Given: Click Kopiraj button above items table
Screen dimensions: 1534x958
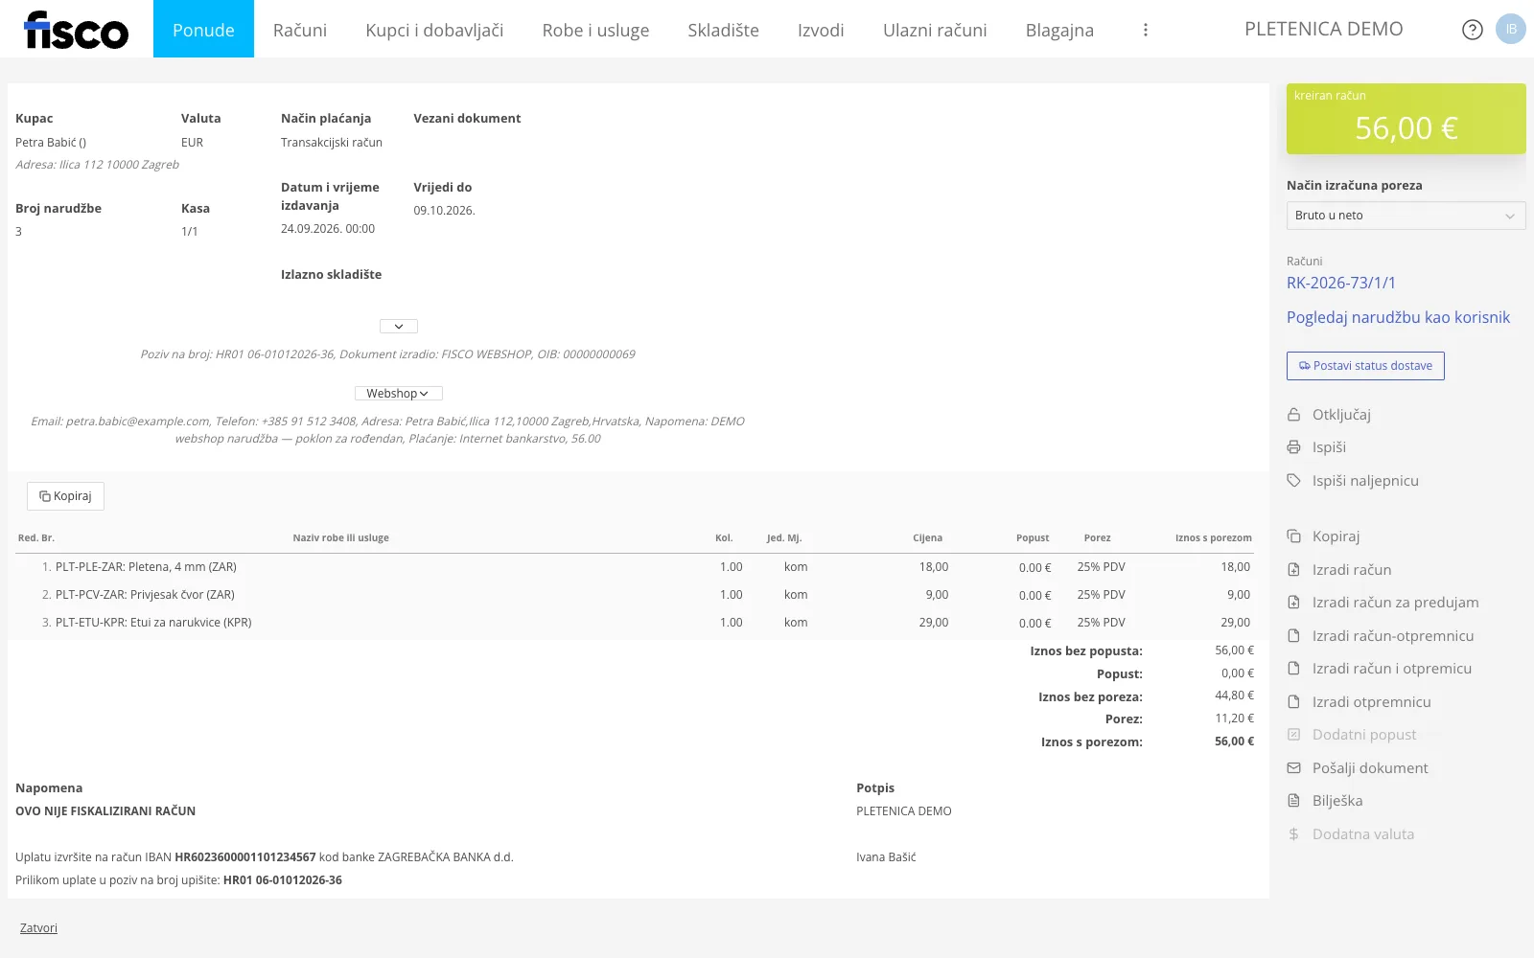Looking at the screenshot, I should tap(65, 496).
